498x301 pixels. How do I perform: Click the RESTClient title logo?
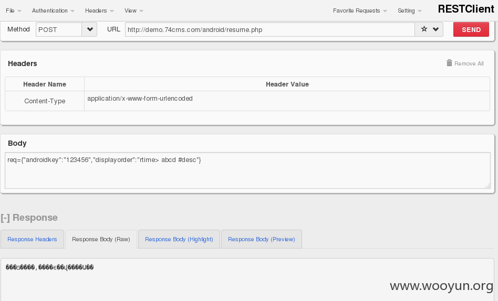tap(466, 9)
